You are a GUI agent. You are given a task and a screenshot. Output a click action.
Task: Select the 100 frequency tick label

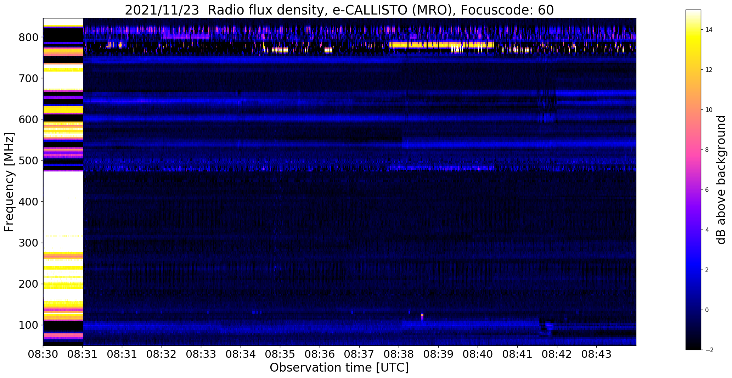(x=28, y=325)
